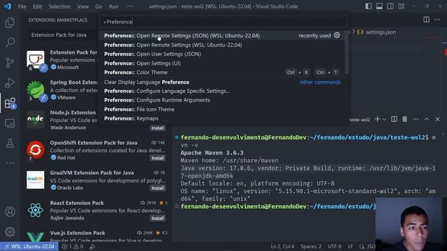
Task: Install Node.js Extension Pack
Action: (158, 128)
